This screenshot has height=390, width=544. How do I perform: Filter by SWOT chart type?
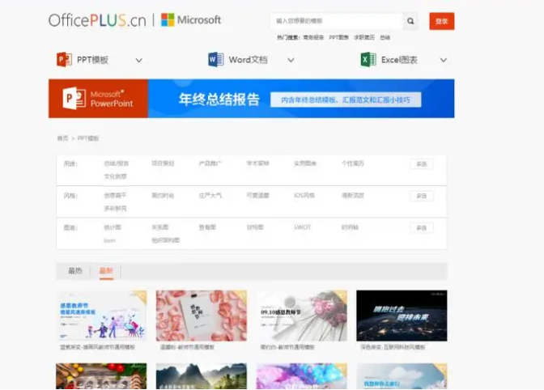303,227
